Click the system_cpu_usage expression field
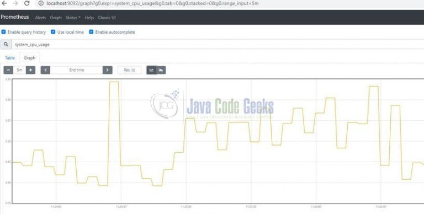 point(218,44)
